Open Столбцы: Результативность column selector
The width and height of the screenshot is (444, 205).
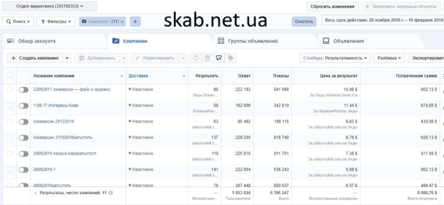[x=335, y=58]
